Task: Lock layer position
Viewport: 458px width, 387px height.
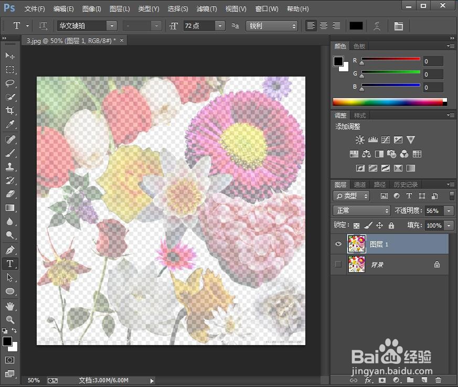Action: pyautogui.click(x=379, y=225)
